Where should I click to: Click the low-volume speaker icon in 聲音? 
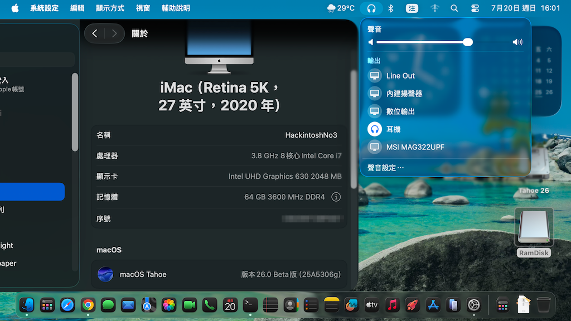click(371, 42)
